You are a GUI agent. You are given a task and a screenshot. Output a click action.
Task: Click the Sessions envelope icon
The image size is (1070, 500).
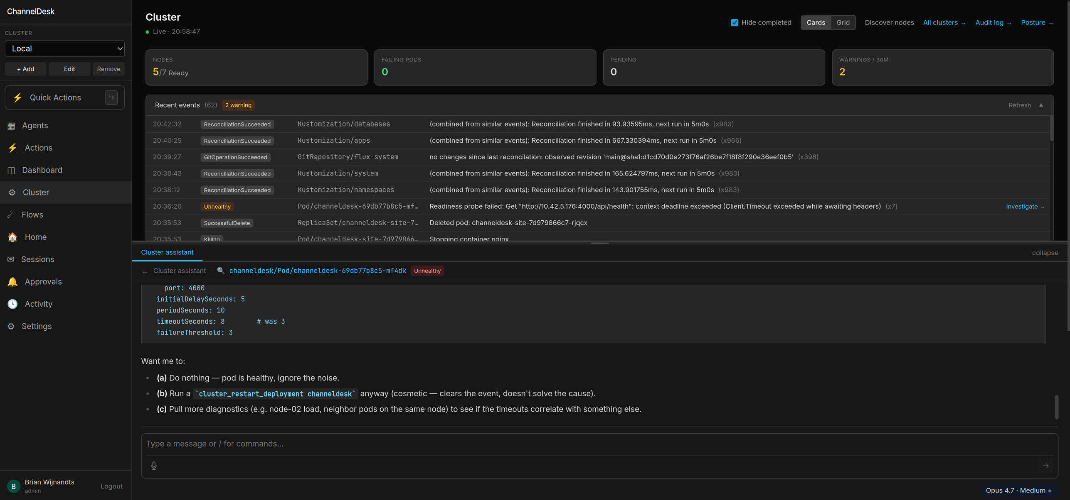click(11, 259)
